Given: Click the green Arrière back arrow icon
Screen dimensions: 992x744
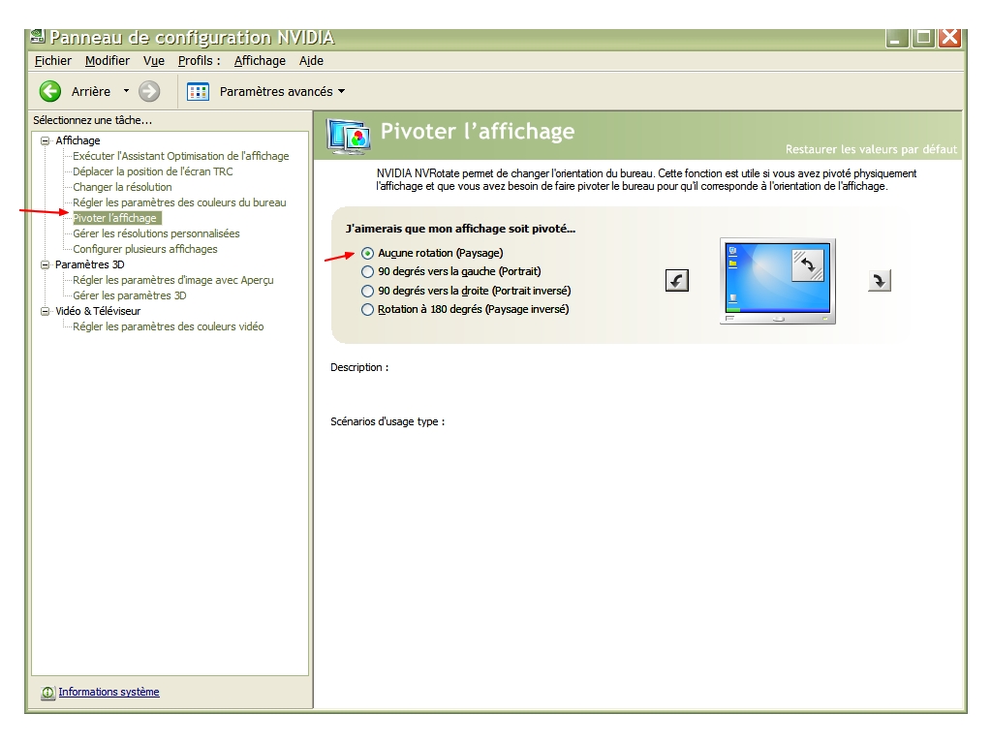Looking at the screenshot, I should [50, 91].
